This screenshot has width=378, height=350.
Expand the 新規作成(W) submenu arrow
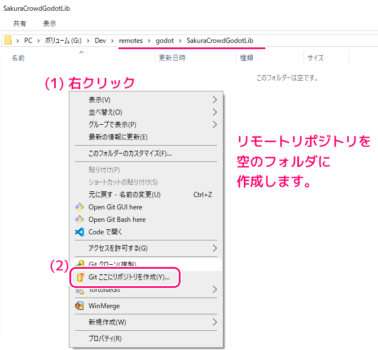(214, 322)
